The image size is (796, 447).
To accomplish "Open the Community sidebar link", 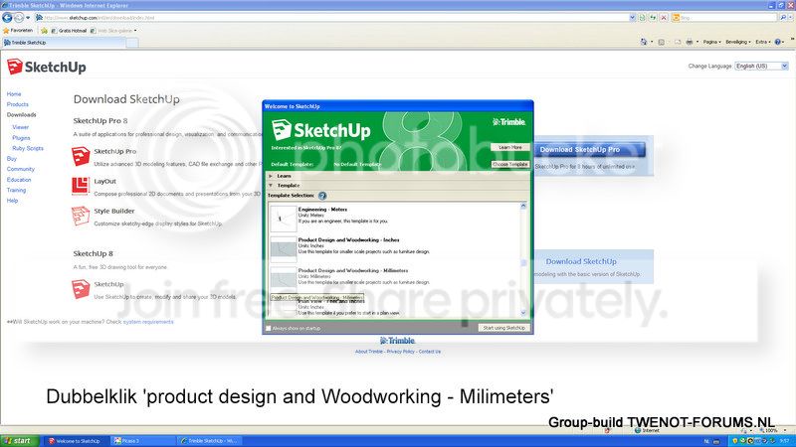I will click(x=20, y=169).
